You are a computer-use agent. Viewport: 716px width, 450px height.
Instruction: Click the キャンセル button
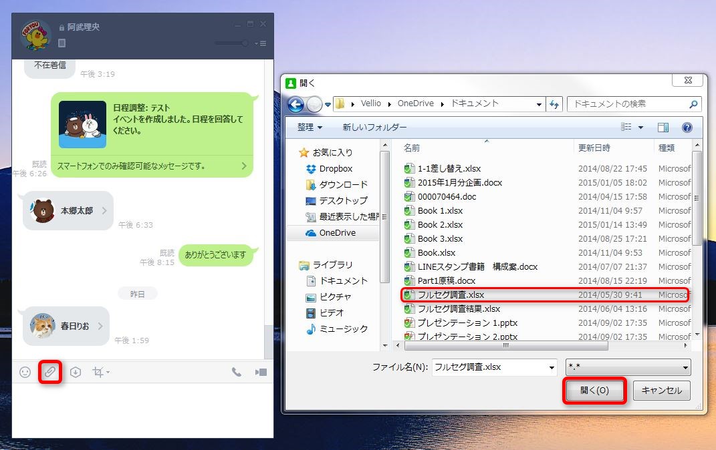pos(661,391)
